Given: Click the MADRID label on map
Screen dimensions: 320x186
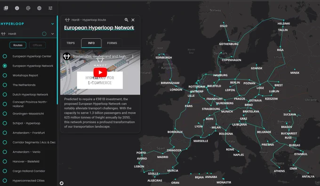Looking at the screenshot, I should [x=163, y=157].
